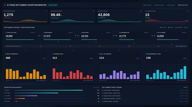
Task: Select the Matching pipeline stage
Action: coord(96,36)
